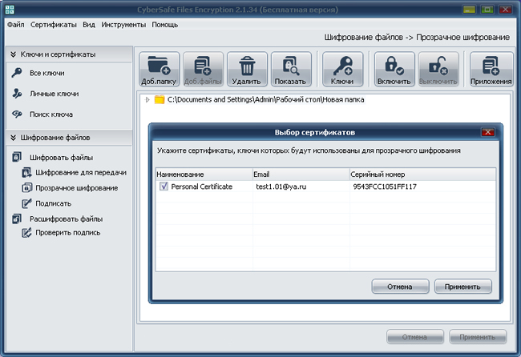This screenshot has width=521, height=357.
Task: Open the Приложения toolbar icon
Action: (x=491, y=69)
